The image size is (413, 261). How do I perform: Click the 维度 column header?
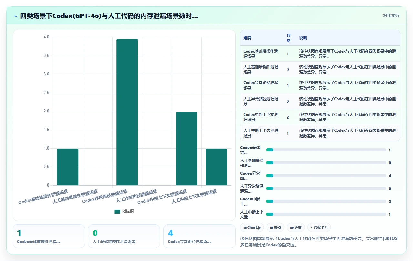(x=247, y=38)
